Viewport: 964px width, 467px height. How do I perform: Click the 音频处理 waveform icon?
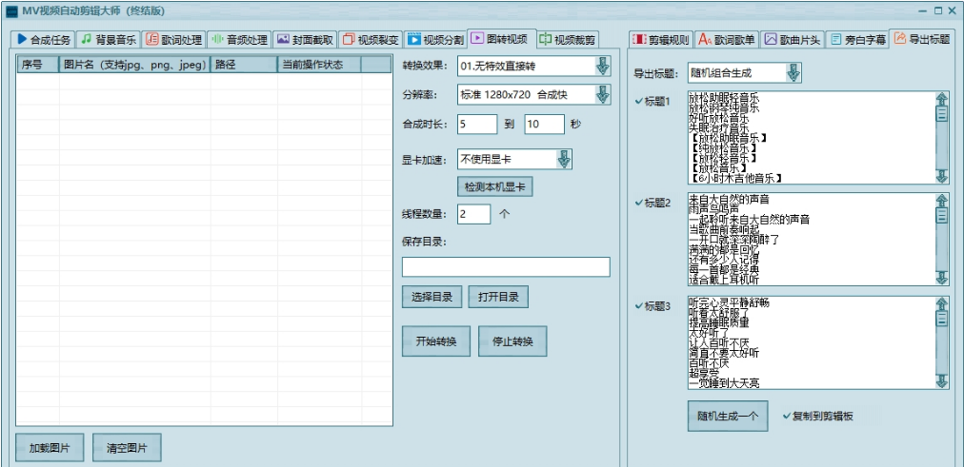(x=216, y=40)
